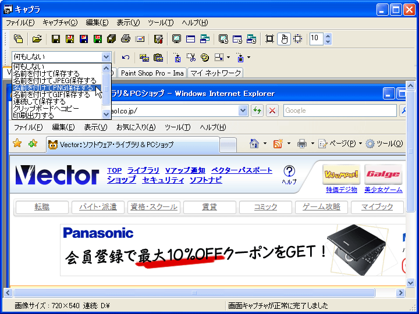
Task: Save as GIF with green floppy icon
Action: pyautogui.click(x=98, y=39)
